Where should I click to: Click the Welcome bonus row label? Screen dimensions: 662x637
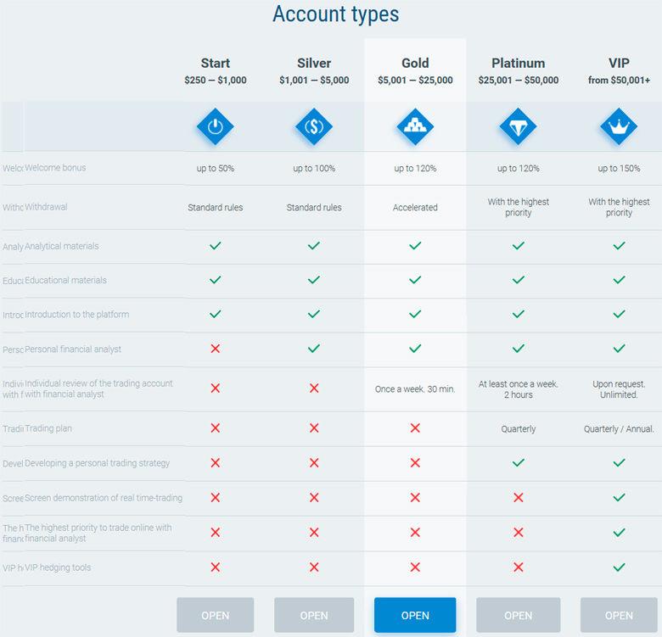coord(55,168)
